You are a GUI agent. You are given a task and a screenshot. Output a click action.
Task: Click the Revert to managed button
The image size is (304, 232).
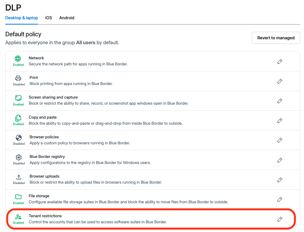pos(276,38)
